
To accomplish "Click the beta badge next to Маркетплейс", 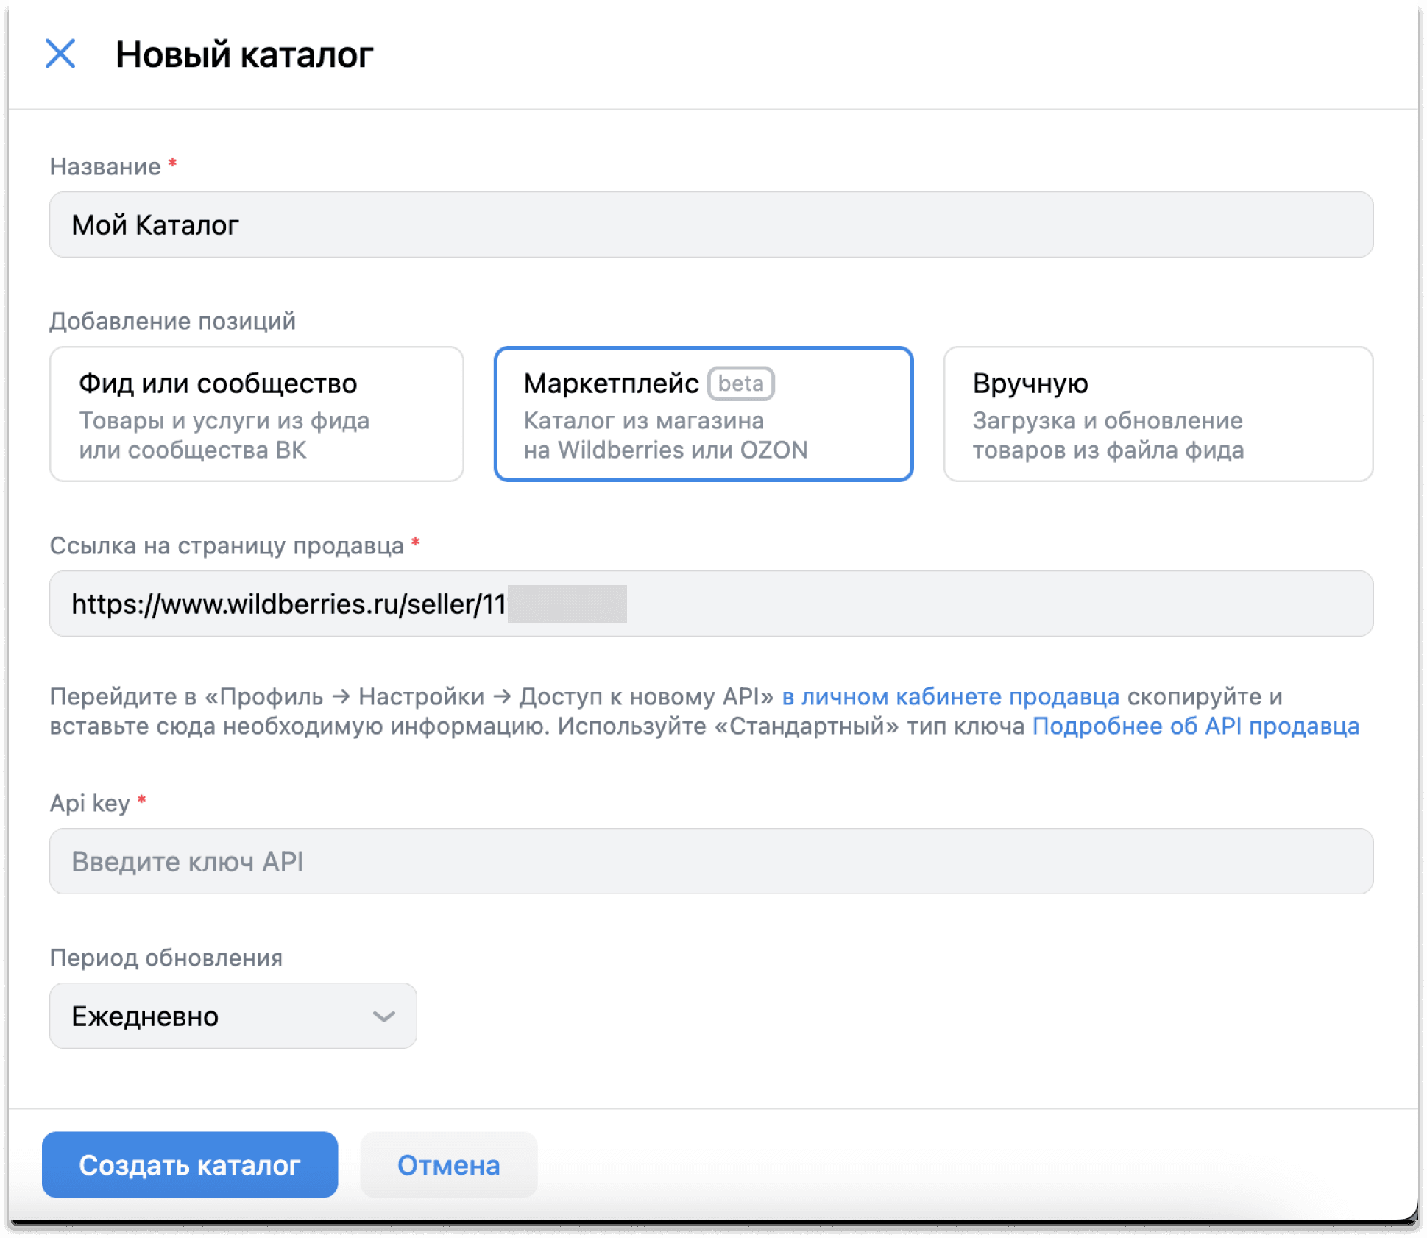I will click(x=740, y=383).
